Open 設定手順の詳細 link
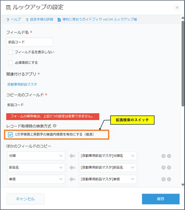The width and height of the screenshot is (185, 210). click(39, 20)
